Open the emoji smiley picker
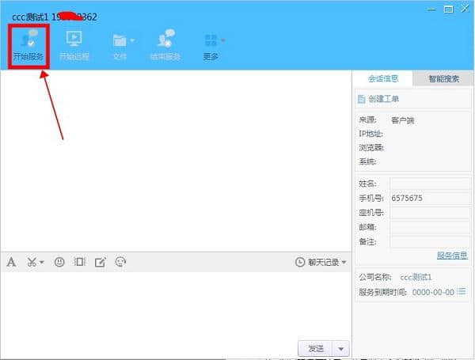 tap(59, 262)
